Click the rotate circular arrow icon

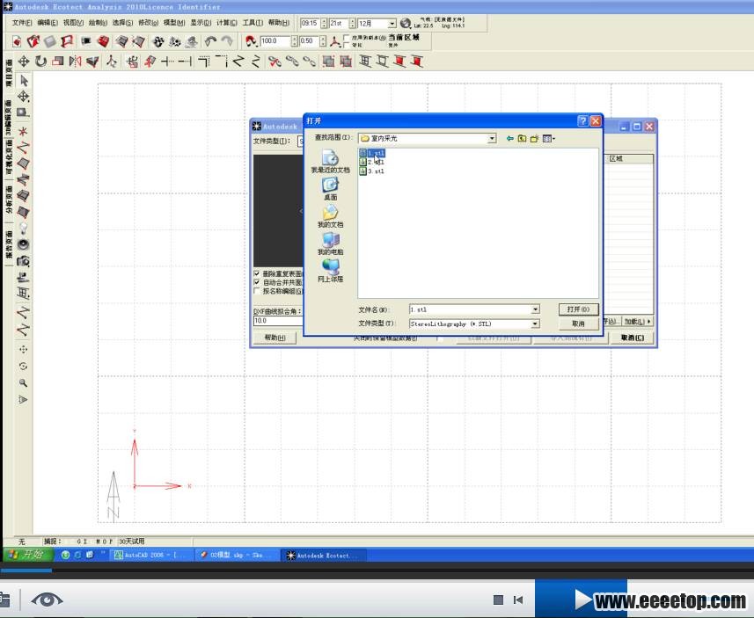tap(40, 62)
